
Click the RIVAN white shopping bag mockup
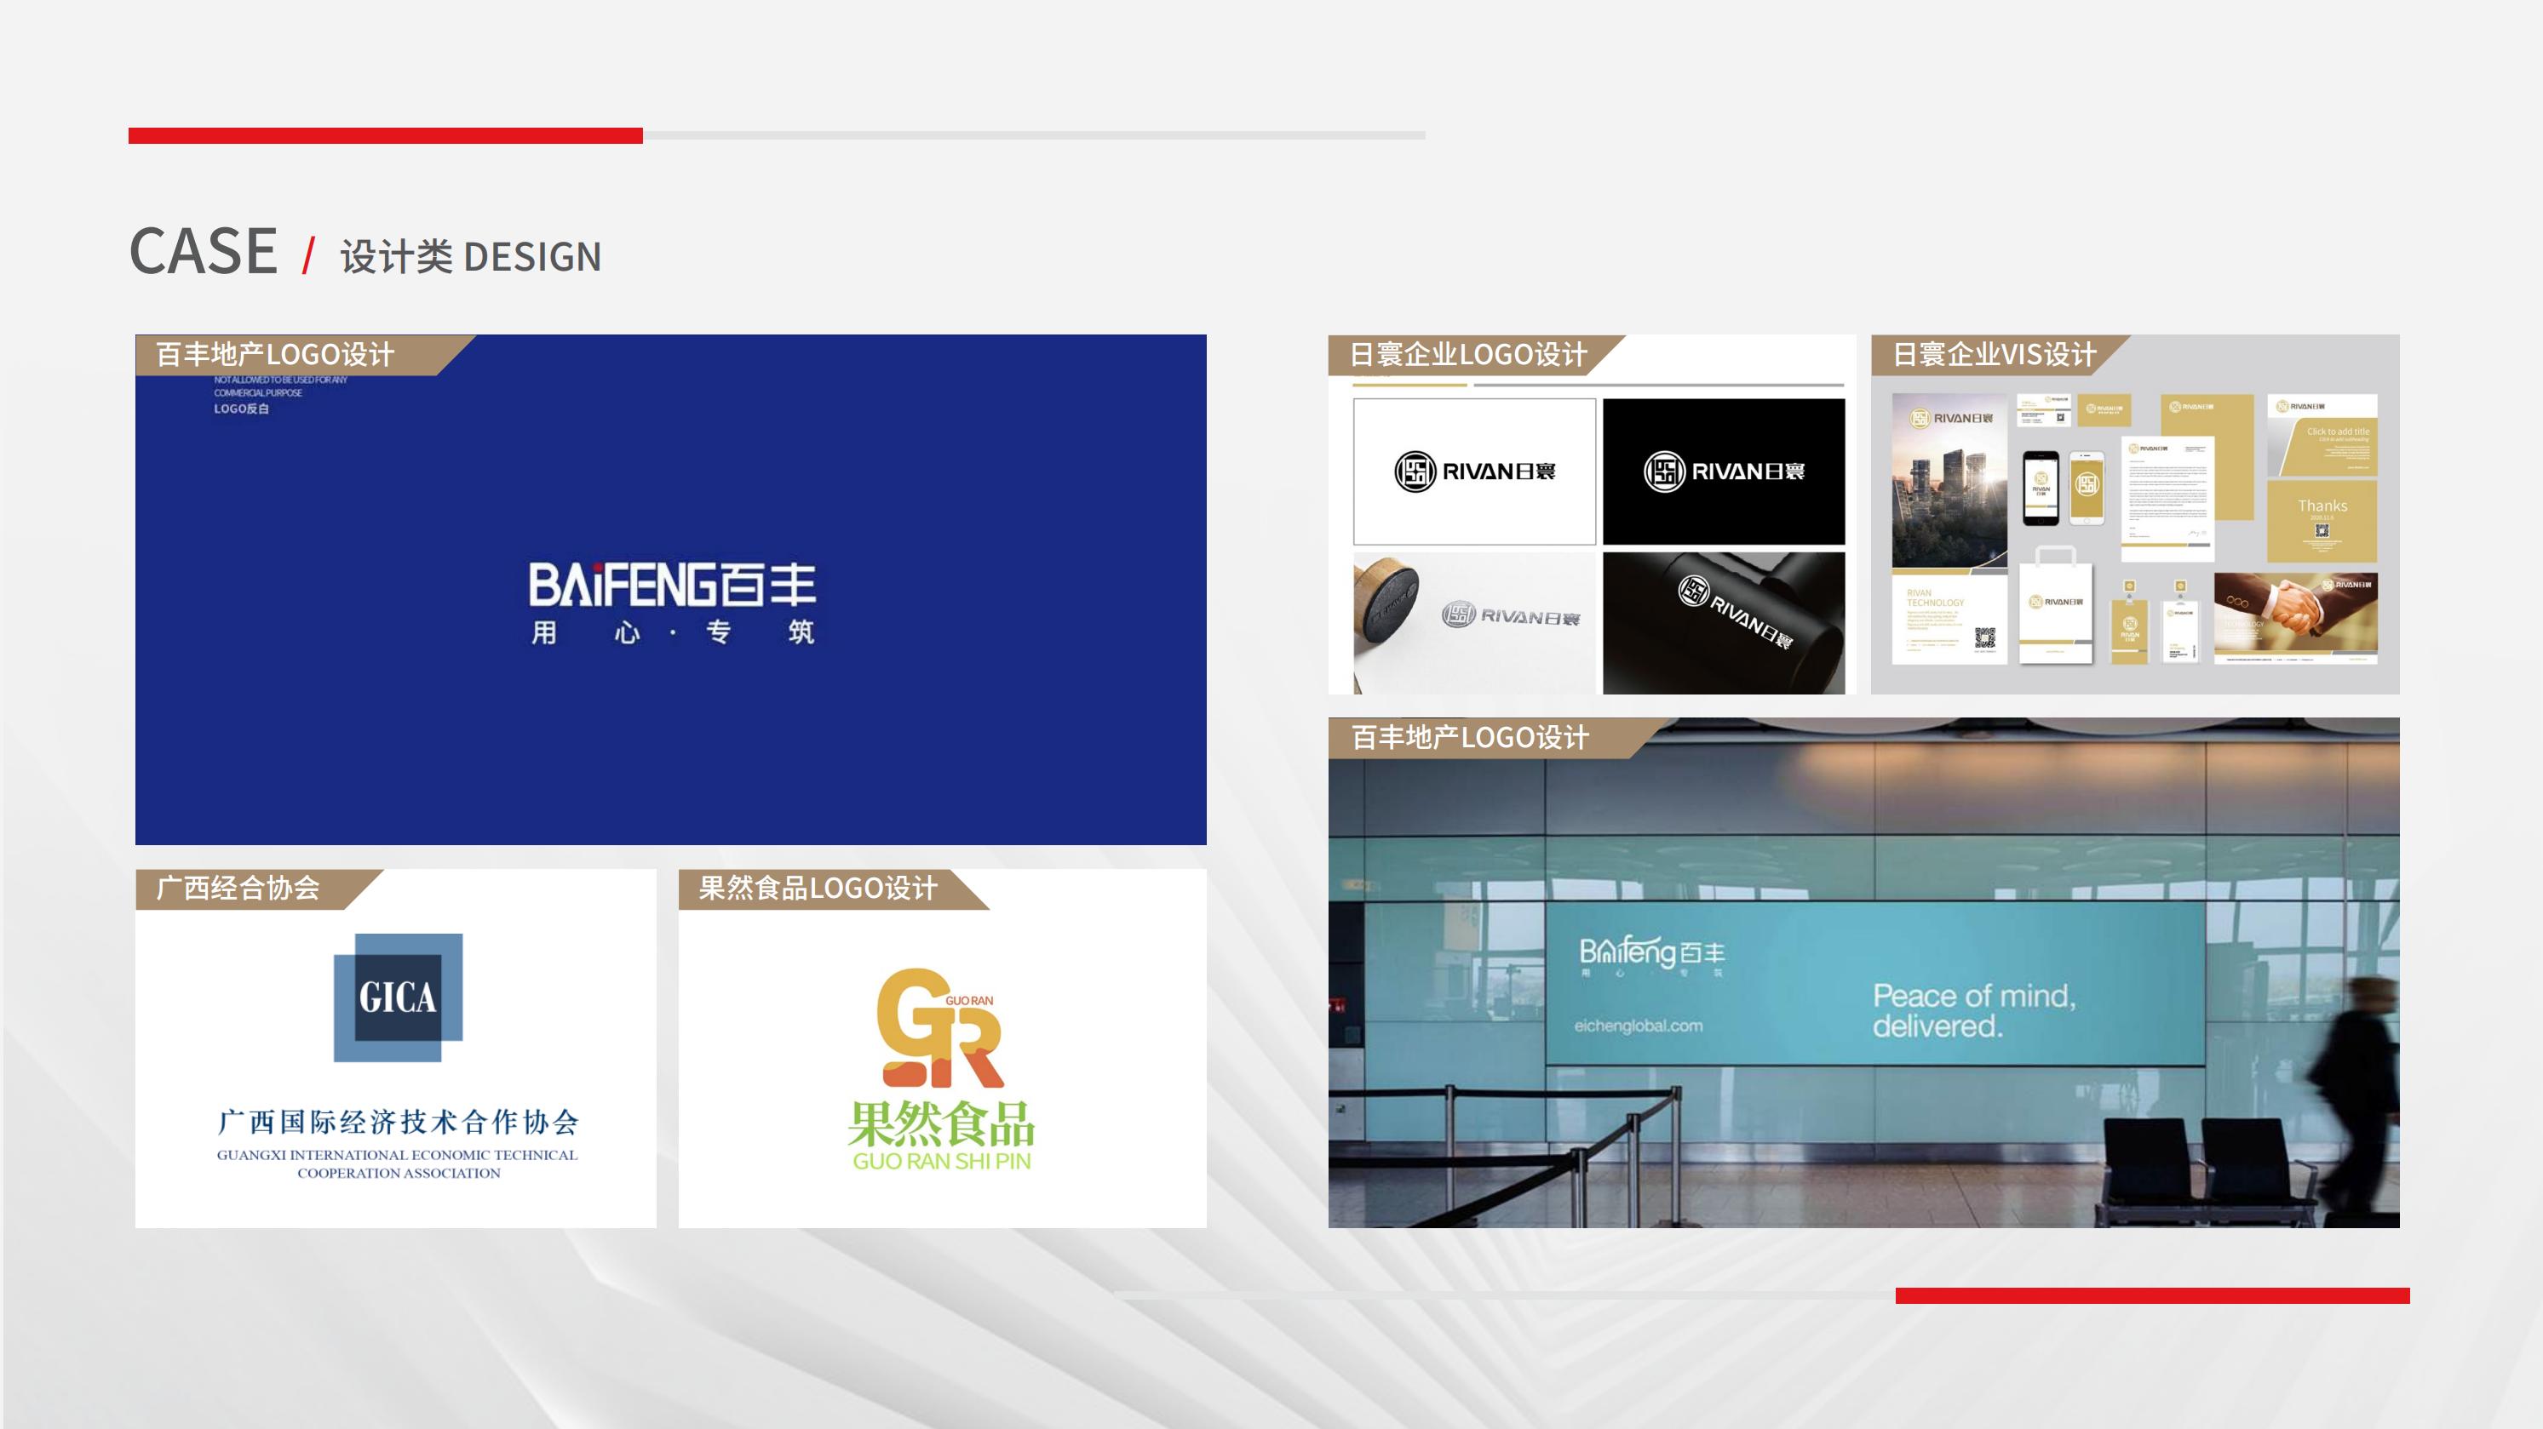click(x=2057, y=605)
